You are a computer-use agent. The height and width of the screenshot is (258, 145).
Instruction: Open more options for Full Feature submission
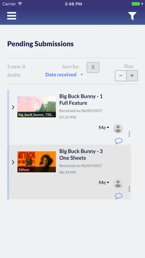129,134
